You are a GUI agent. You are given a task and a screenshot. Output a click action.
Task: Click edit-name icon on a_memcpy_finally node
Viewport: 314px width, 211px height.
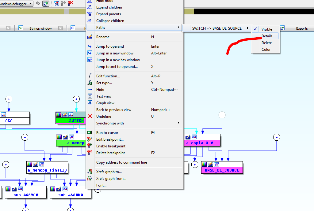[36, 164]
